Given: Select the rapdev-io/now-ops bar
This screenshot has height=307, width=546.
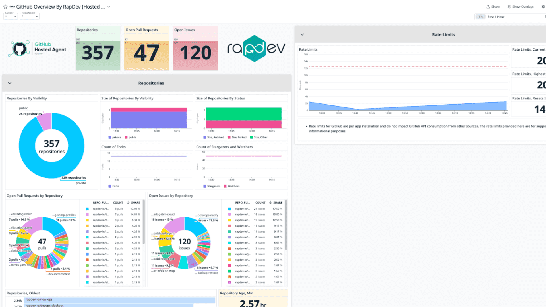Looking at the screenshot, I should click(x=119, y=300).
